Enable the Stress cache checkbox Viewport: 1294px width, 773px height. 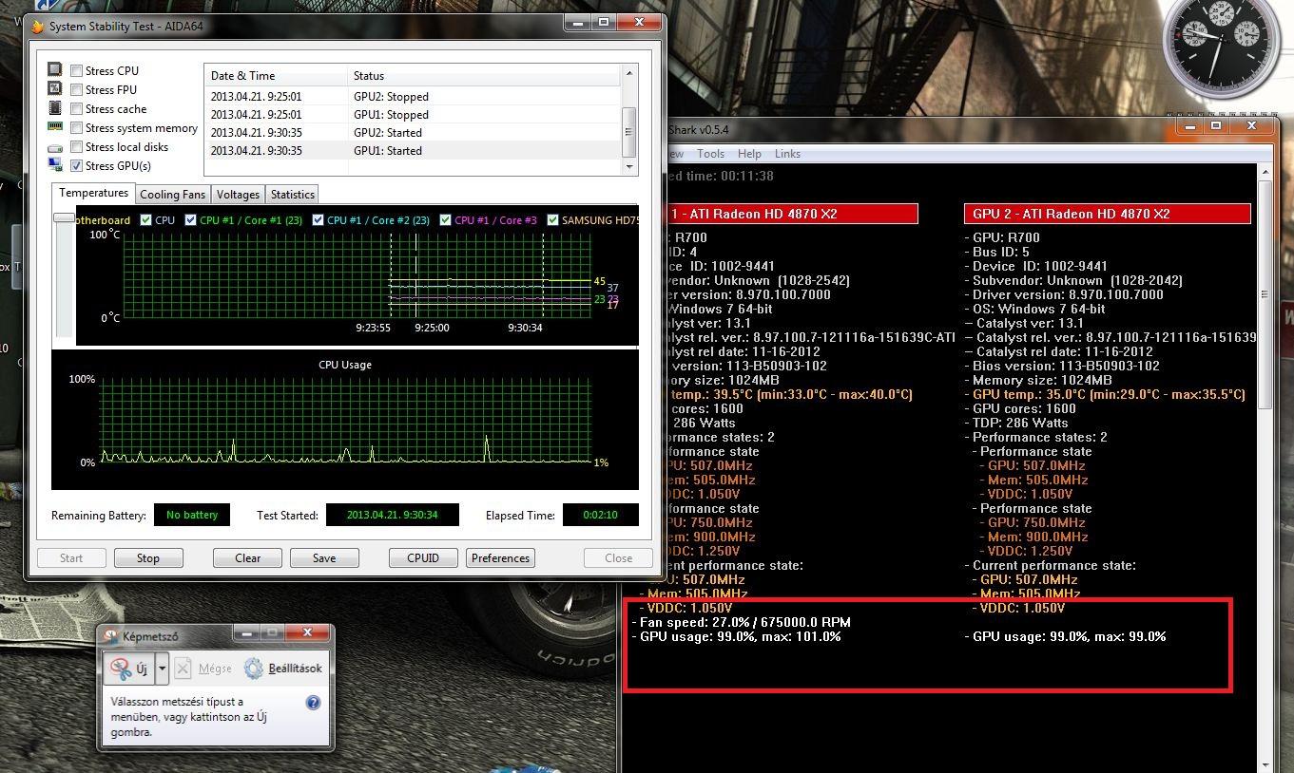click(x=76, y=108)
